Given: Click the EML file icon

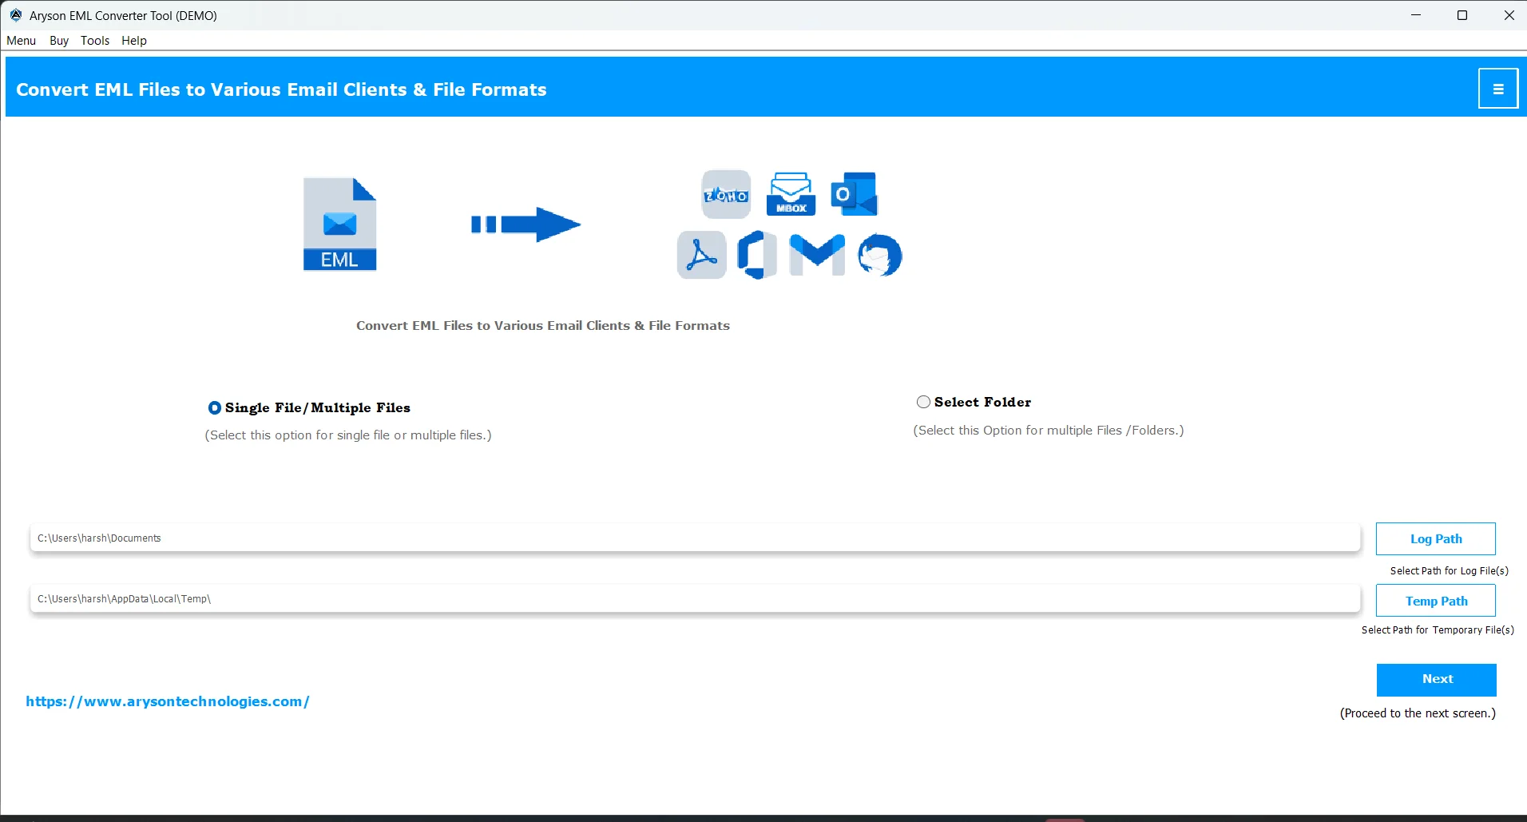Looking at the screenshot, I should (339, 224).
